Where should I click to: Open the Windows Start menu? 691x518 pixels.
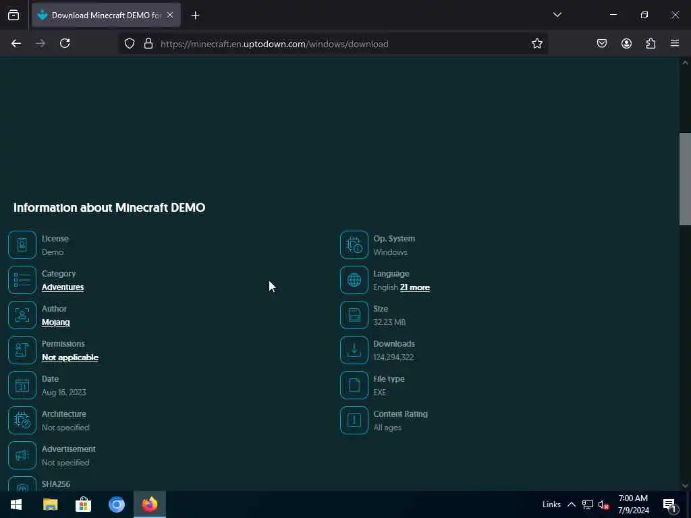point(16,505)
